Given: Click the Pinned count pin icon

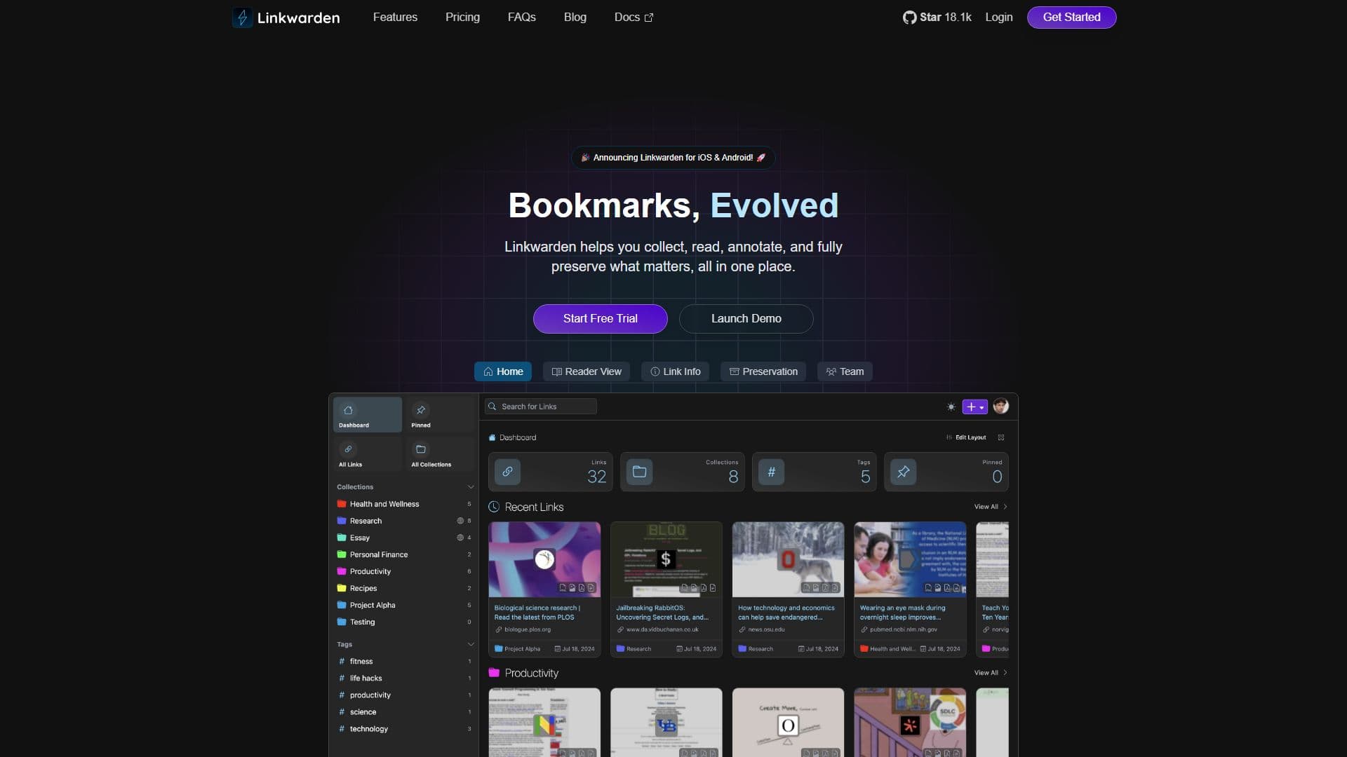Looking at the screenshot, I should click(x=903, y=472).
